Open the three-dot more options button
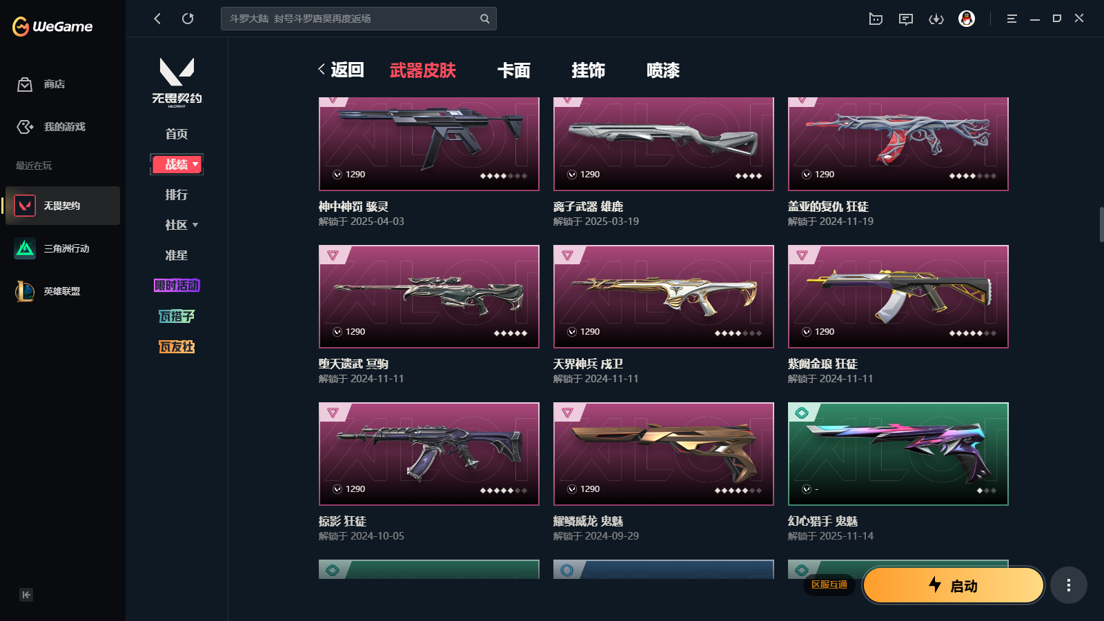The width and height of the screenshot is (1104, 621). tap(1069, 585)
